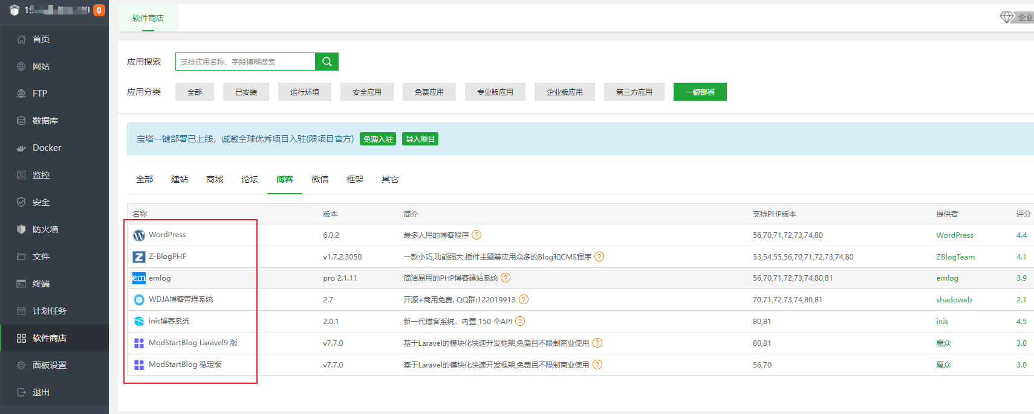Click the diamond enterprise icon

1007,17
